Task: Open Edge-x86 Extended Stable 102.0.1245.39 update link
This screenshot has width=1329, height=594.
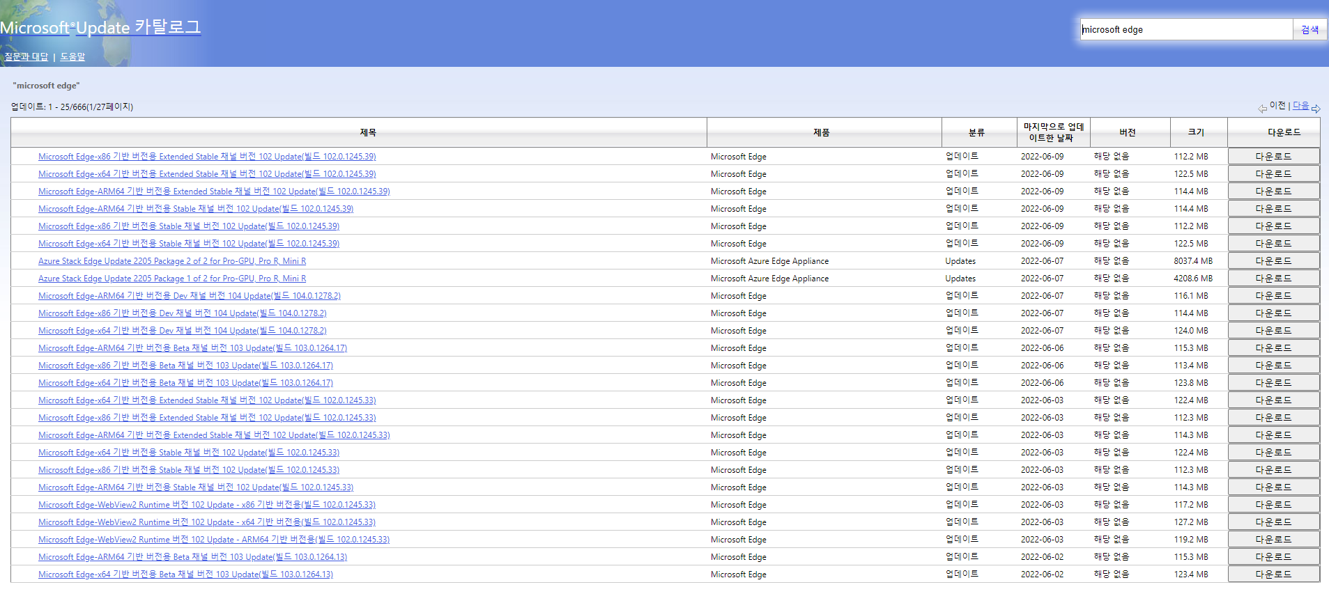Action: pyautogui.click(x=207, y=157)
